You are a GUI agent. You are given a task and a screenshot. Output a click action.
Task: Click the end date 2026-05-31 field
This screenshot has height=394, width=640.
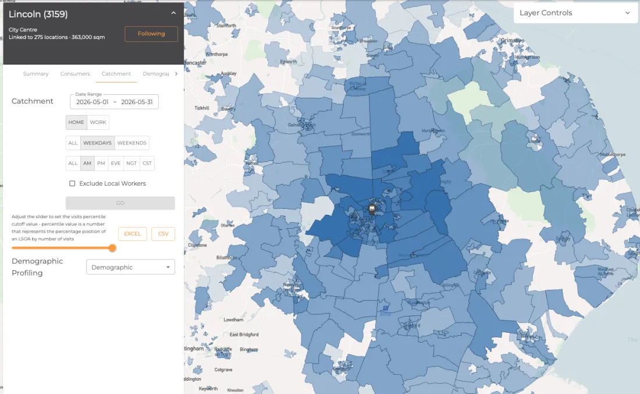point(137,102)
